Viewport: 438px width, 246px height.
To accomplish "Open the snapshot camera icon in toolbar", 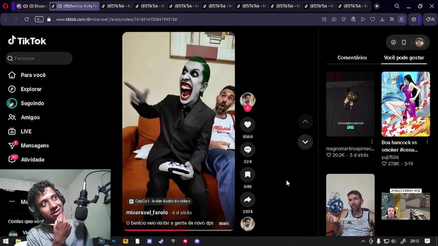I will click(x=334, y=19).
